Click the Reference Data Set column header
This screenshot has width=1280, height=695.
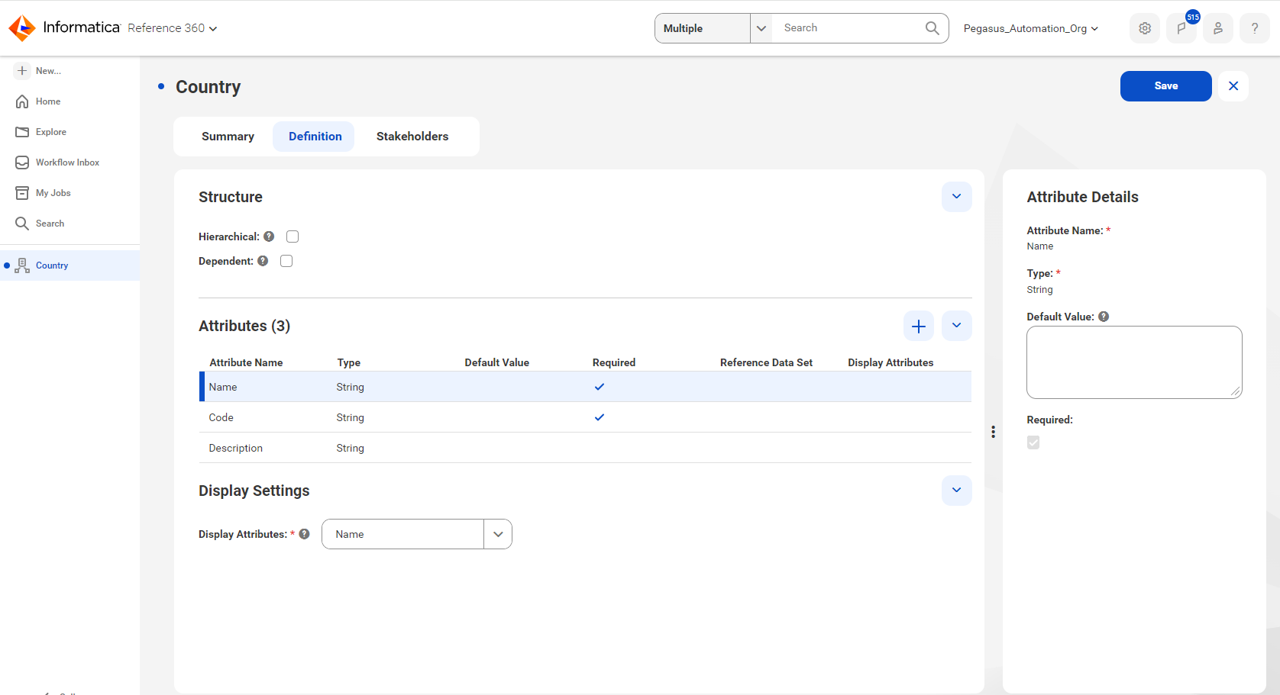(766, 362)
